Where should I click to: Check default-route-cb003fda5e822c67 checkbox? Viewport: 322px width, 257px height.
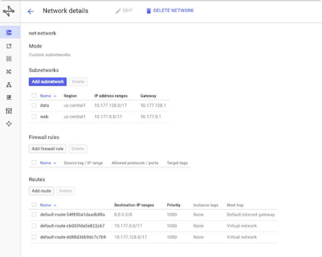(x=34, y=226)
